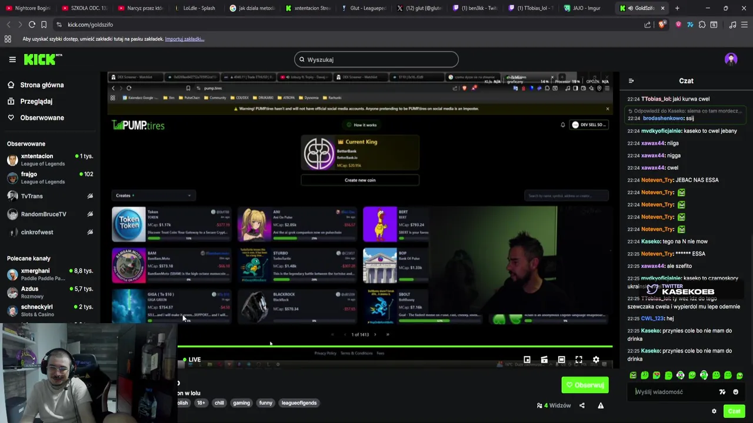The height and width of the screenshot is (423, 753).
Task: Open Strona główna page
Action: coord(35,85)
